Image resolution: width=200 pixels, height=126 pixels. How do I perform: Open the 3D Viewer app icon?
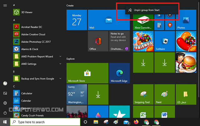click(x=16, y=12)
